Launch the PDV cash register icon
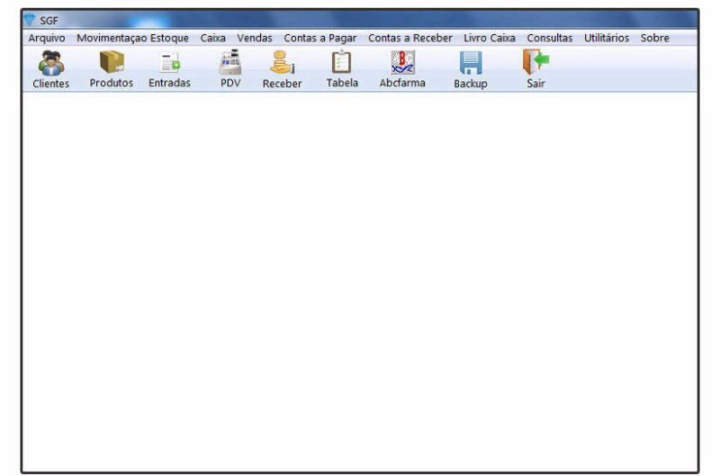 click(230, 63)
